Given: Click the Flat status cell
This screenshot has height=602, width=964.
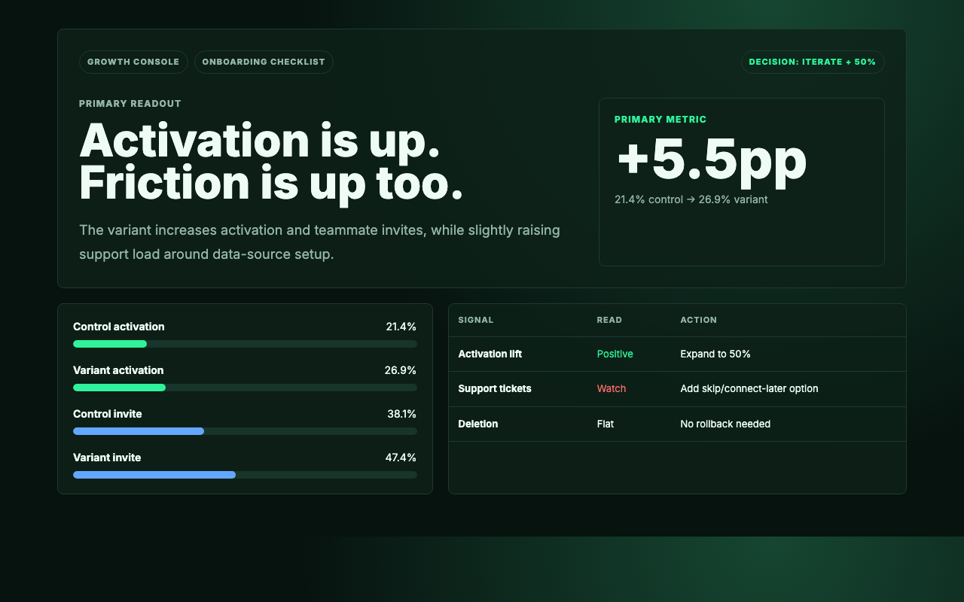Looking at the screenshot, I should click(606, 424).
